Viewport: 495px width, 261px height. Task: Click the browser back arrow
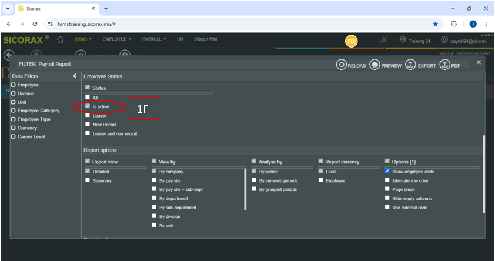[x=9, y=24]
